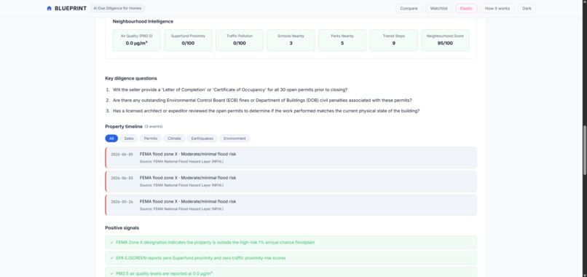Open the Compare page
587x277 pixels.
pos(409,8)
